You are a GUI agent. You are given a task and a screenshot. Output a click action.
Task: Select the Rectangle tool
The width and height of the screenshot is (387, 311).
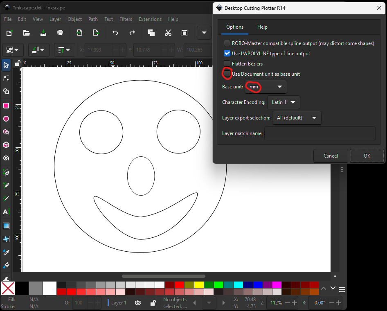6,106
